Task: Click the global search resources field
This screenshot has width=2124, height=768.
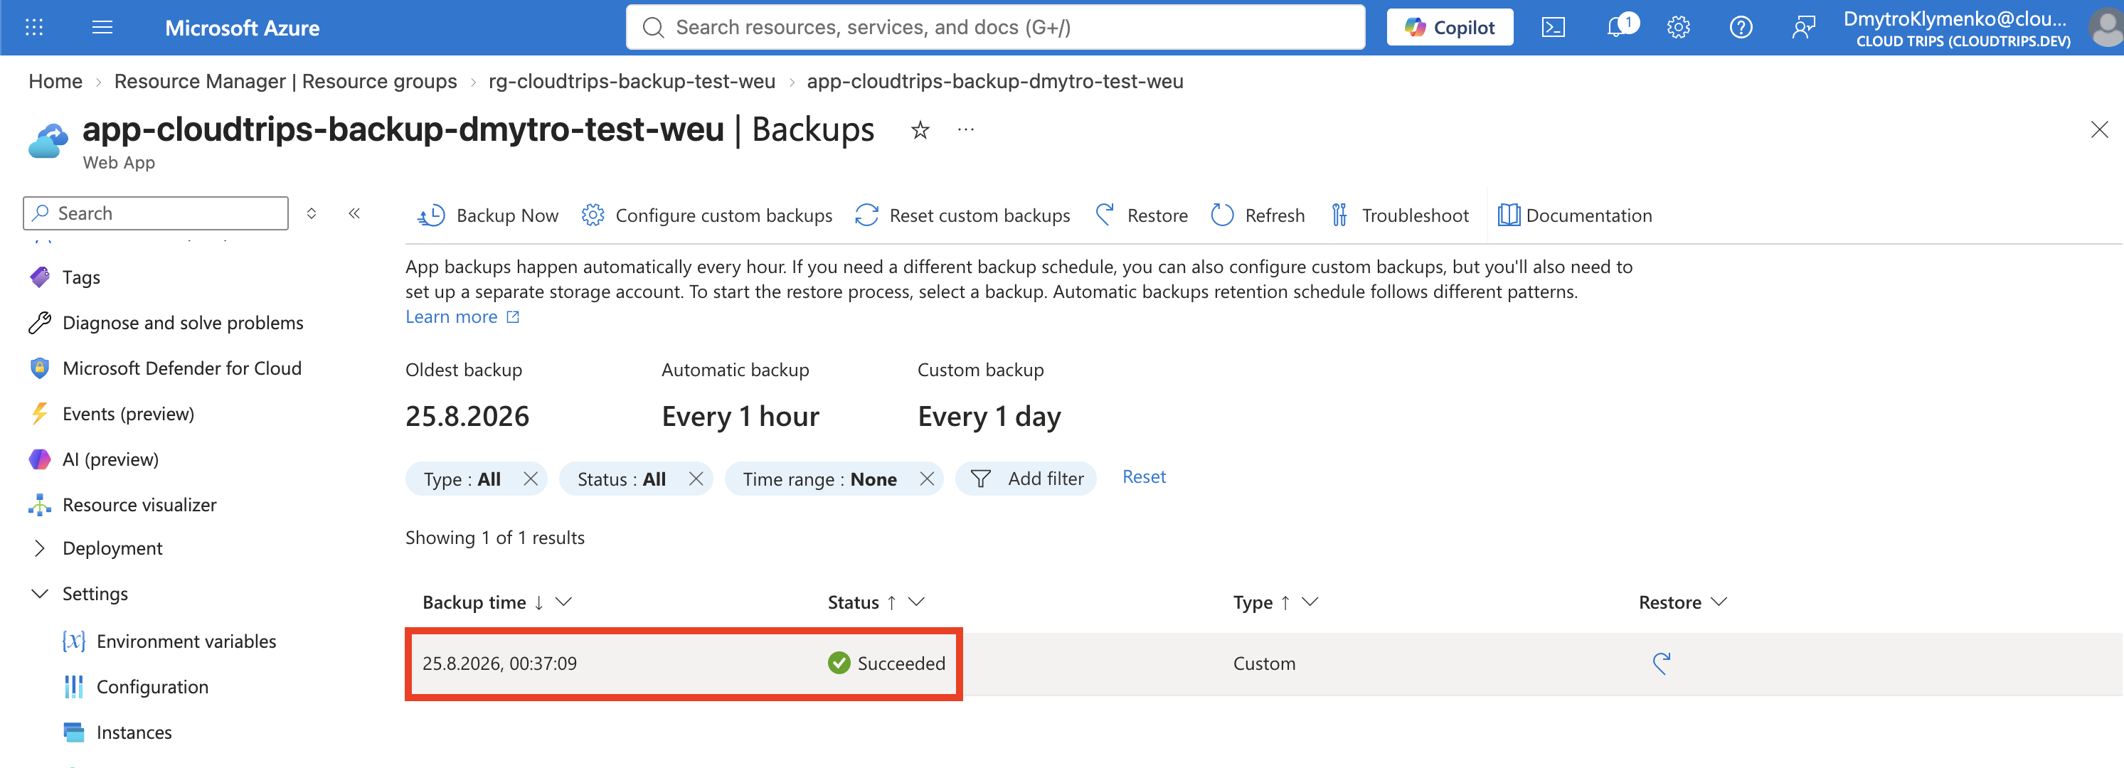Action: pyautogui.click(x=995, y=27)
